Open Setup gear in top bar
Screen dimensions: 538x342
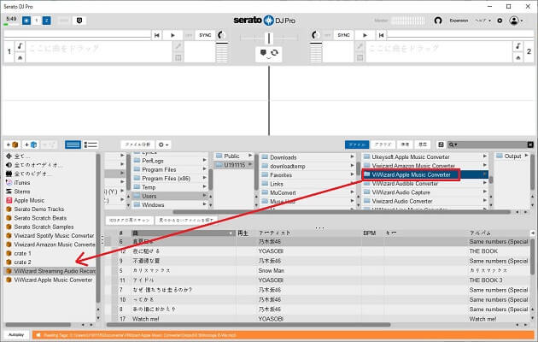point(500,21)
